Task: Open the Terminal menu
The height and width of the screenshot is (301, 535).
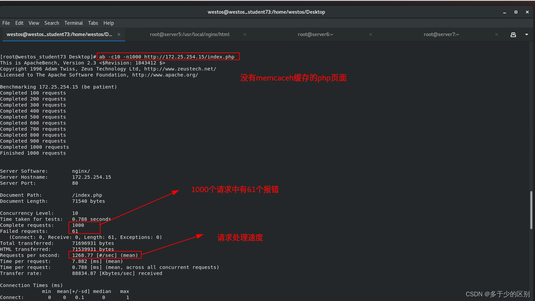Action: tap(73, 23)
